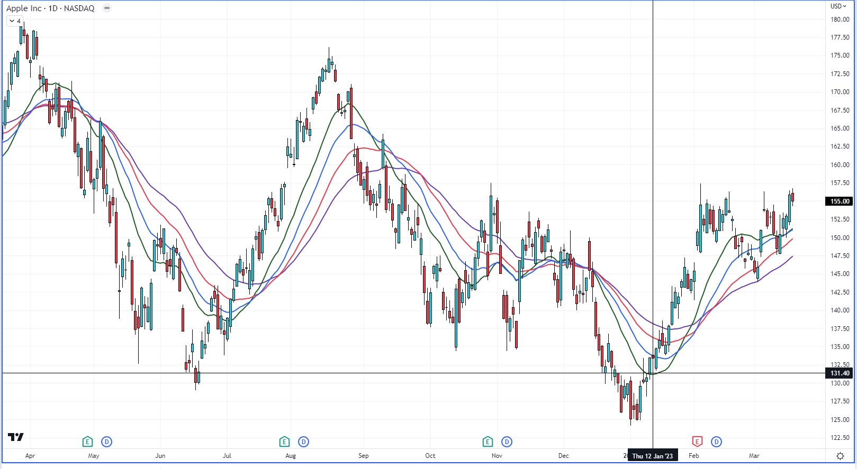Click the 122.50 price axis label
Screen dimensions: 857x469
coord(840,438)
